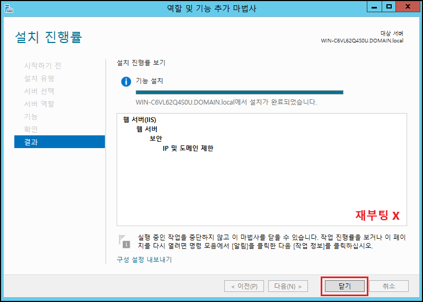Image resolution: width=423 pixels, height=302 pixels.
Task: Click the IP 및 도메인 제한 row
Action: (x=188, y=148)
